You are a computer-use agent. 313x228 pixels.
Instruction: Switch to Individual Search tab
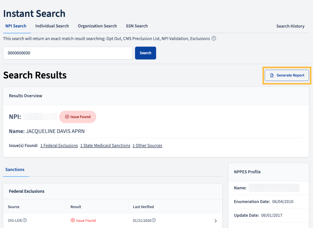tap(52, 26)
